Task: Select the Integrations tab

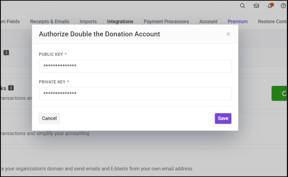Action: click(120, 21)
